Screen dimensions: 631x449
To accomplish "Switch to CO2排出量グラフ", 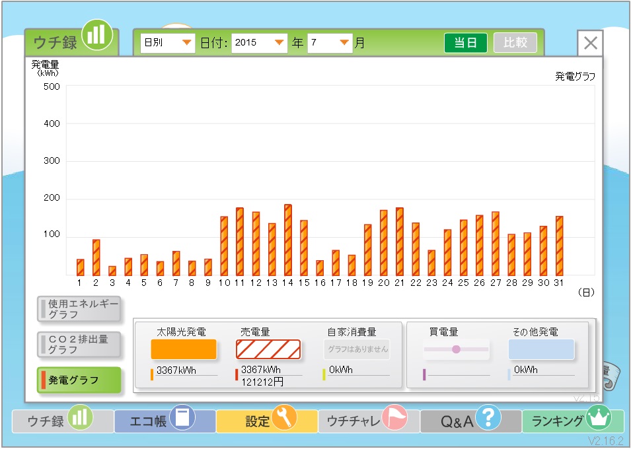I will click(x=79, y=345).
